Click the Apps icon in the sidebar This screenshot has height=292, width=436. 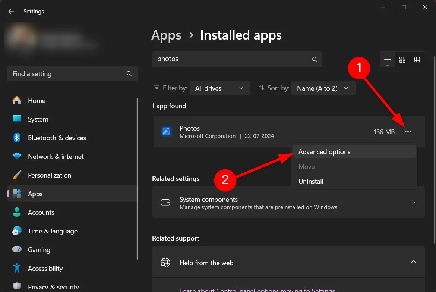coord(17,194)
